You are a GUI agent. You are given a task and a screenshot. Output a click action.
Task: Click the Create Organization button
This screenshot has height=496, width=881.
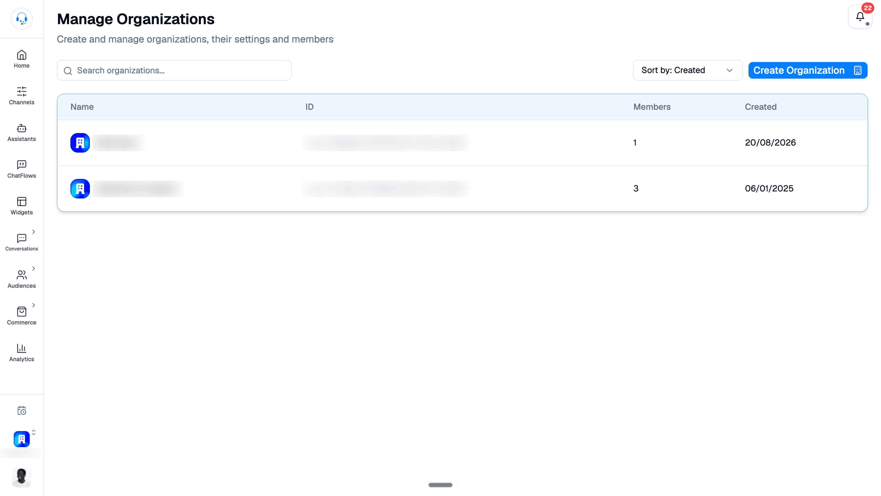click(x=808, y=70)
